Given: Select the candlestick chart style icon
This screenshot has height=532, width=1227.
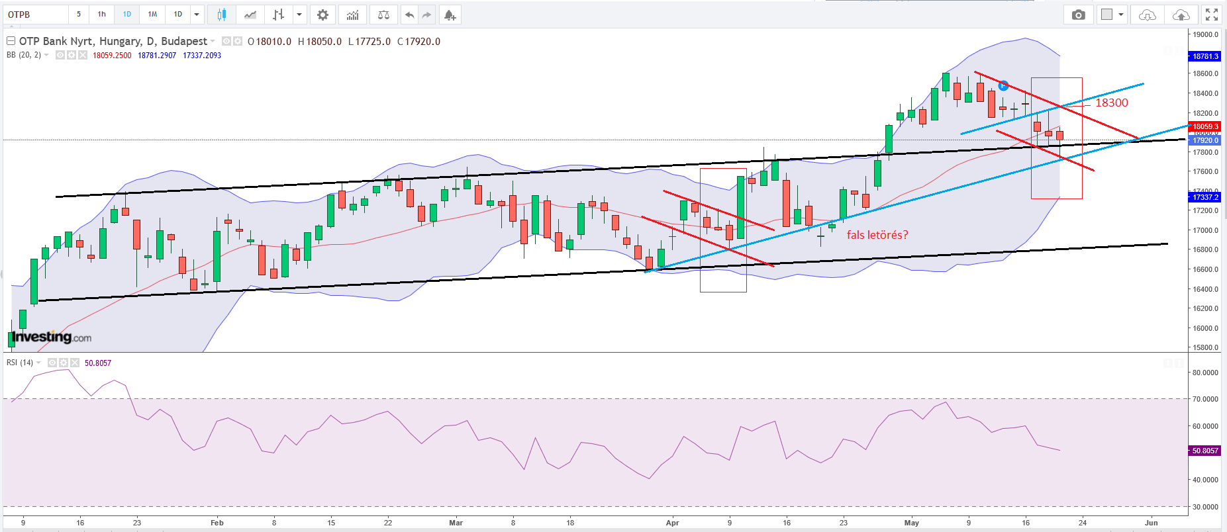Looking at the screenshot, I should [221, 15].
